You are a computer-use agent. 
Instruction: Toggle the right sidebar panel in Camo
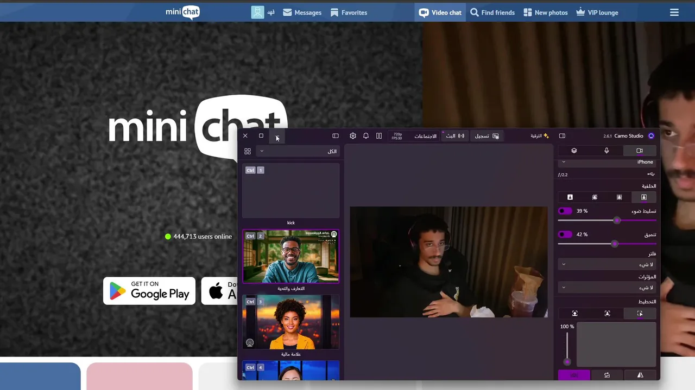pos(562,136)
